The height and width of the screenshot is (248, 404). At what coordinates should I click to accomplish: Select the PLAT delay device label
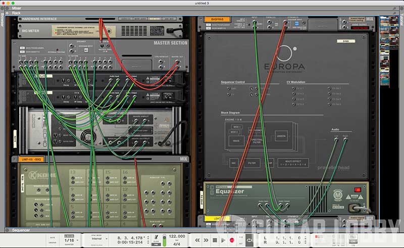point(43,76)
